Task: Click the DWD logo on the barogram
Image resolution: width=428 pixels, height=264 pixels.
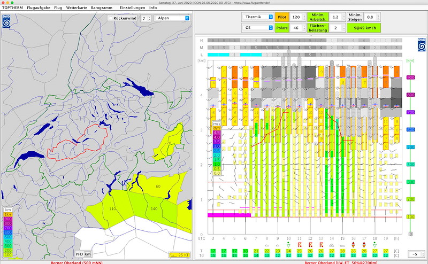Action: pos(422,44)
